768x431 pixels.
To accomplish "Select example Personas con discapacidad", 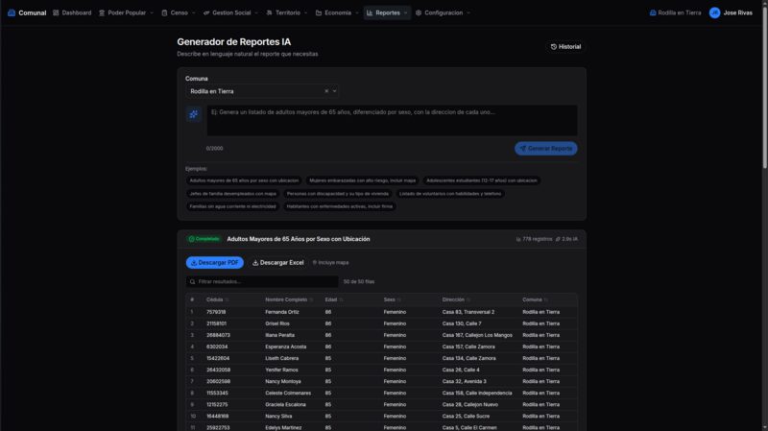I will tap(338, 194).
